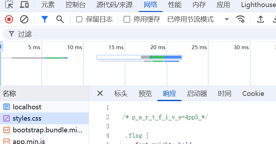The height and width of the screenshot is (144, 276).
Task: Select the 响应 request detail tab
Action: [169, 93]
